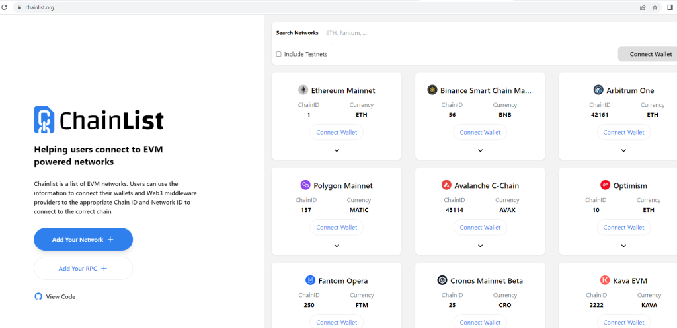Click the Ethereum Mainnet logo icon

pyautogui.click(x=303, y=90)
